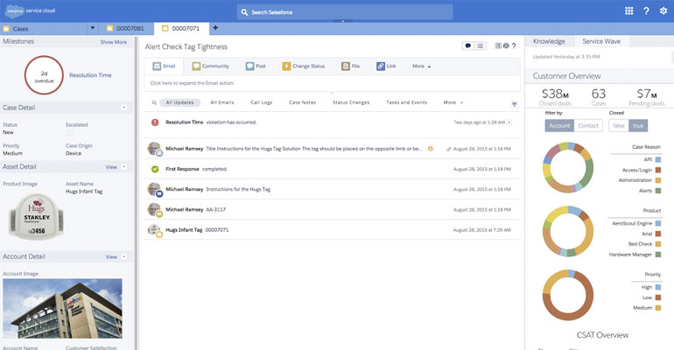Image resolution: width=674 pixels, height=350 pixels.
Task: Click Hugs Infant Tag avatar on 00007071 entry
Action: [x=154, y=230]
